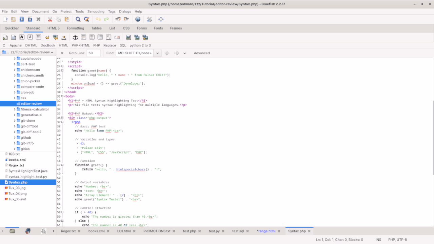This screenshot has width=434, height=244.
Task: Switch to the range.html document tab
Action: coord(266,231)
